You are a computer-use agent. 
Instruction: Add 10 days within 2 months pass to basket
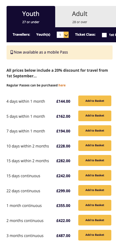coord(95,146)
